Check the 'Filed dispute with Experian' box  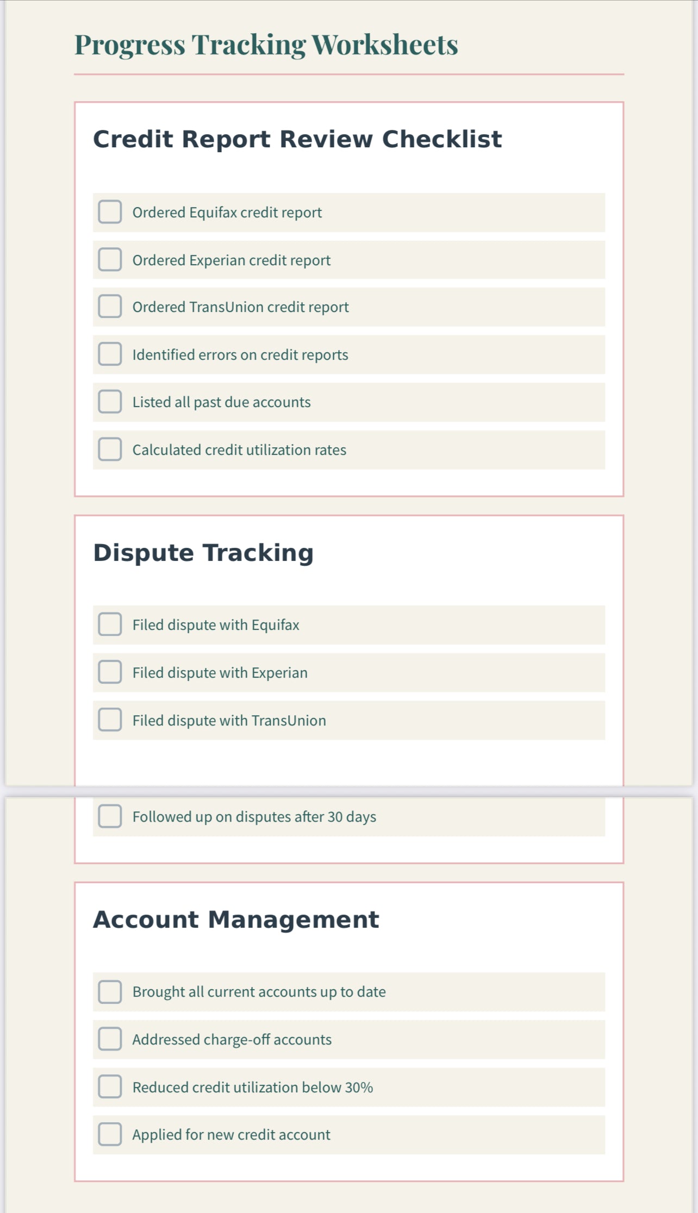click(110, 672)
